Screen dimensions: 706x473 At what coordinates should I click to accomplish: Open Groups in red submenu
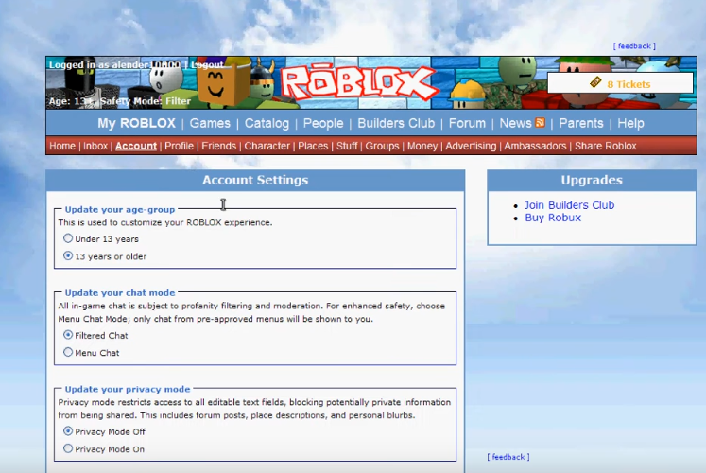[382, 146]
